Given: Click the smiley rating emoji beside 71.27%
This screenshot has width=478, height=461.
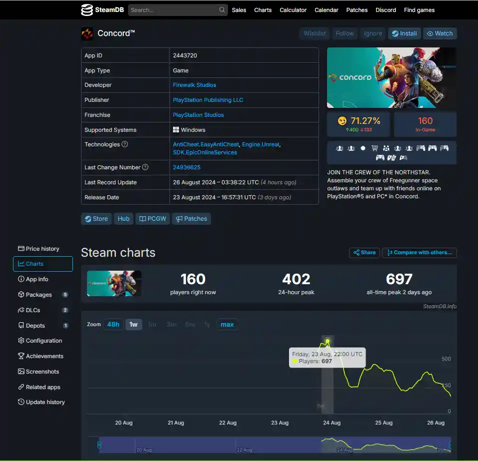Looking at the screenshot, I should click(342, 121).
